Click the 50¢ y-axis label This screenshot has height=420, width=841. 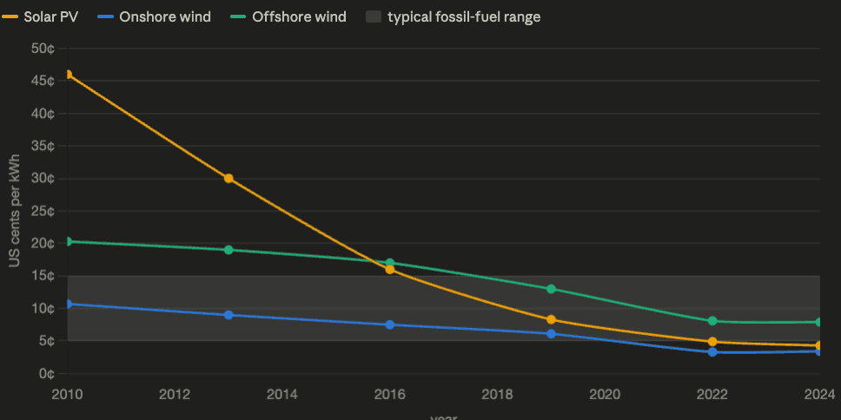pyautogui.click(x=43, y=49)
